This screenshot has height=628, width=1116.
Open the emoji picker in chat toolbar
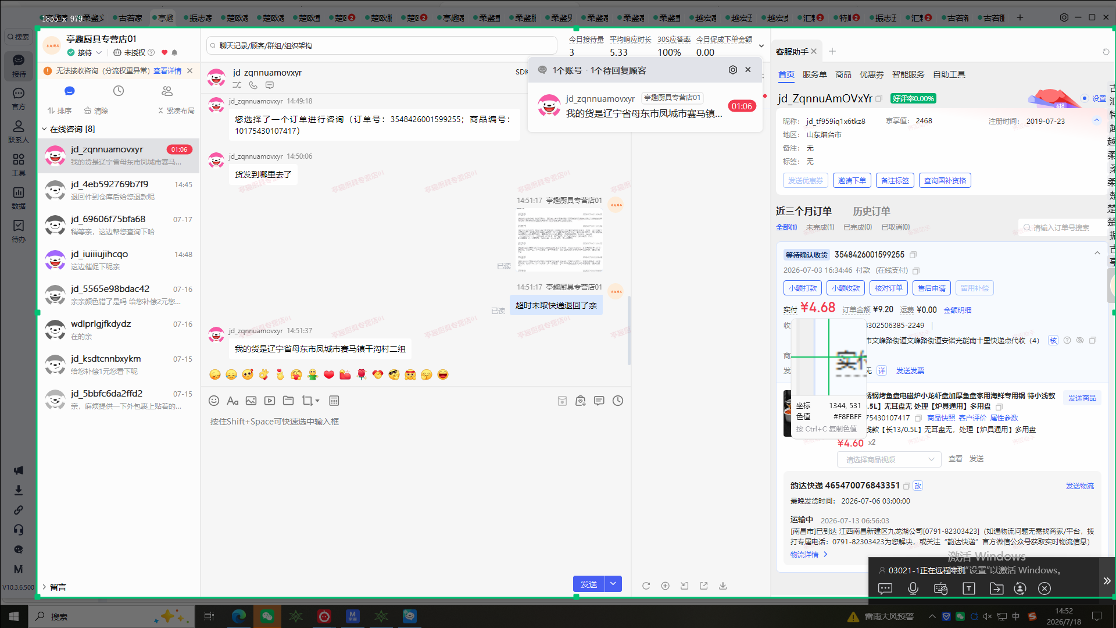coord(214,401)
